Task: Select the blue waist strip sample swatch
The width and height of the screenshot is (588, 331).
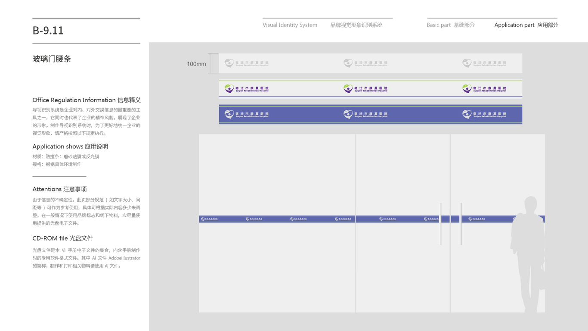Action: click(x=371, y=114)
